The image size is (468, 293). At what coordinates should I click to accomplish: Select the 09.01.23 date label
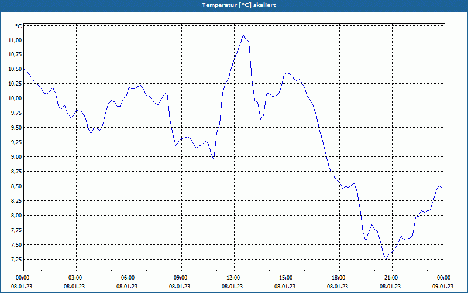pyautogui.click(x=443, y=287)
